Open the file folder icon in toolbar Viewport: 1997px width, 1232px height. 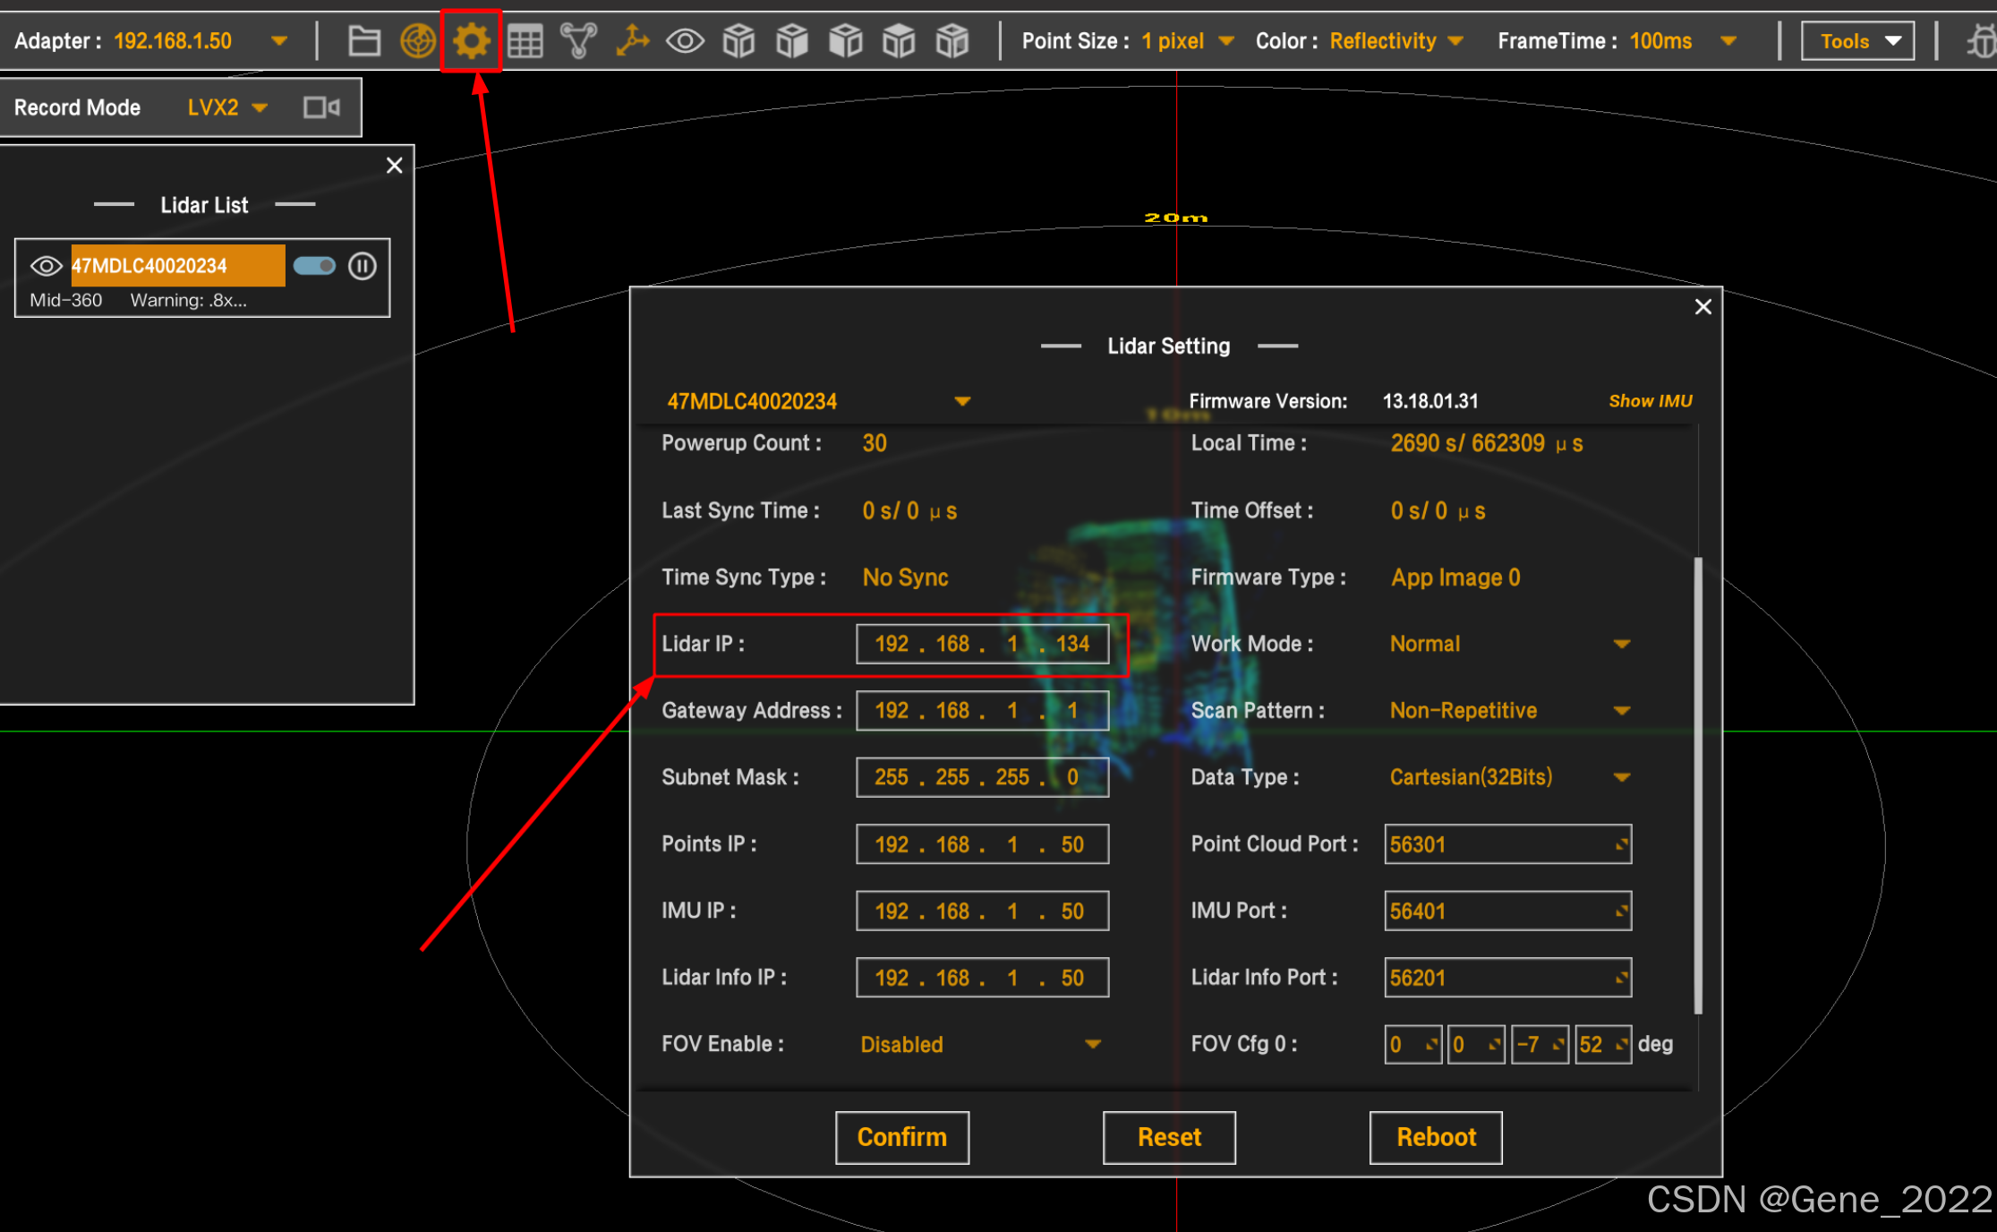(x=363, y=41)
